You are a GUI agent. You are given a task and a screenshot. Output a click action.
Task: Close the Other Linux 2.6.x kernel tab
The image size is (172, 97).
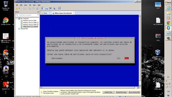click(73, 13)
